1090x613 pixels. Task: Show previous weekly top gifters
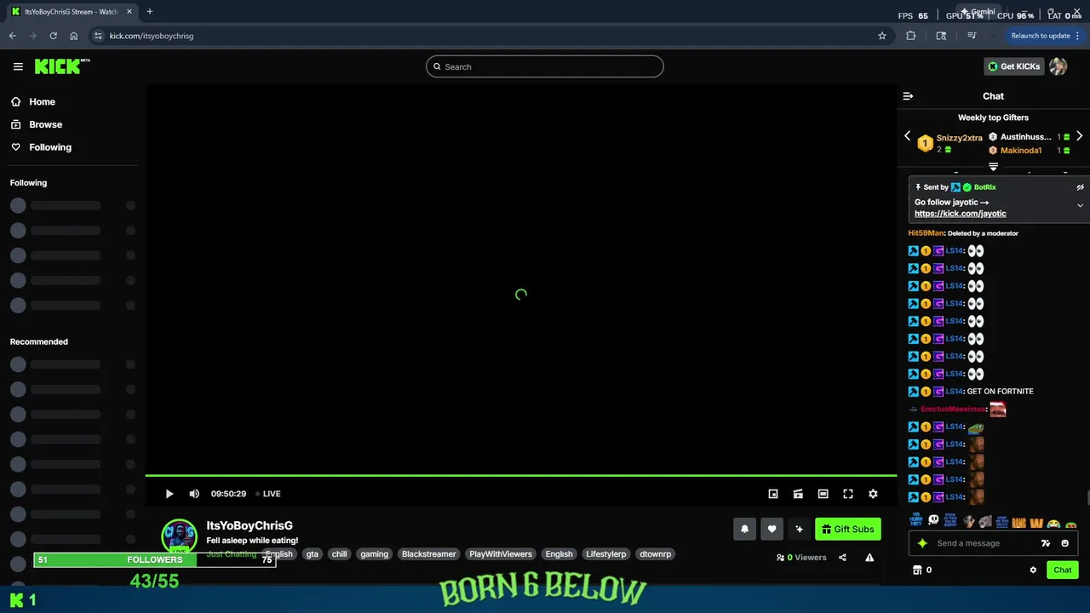click(x=907, y=136)
